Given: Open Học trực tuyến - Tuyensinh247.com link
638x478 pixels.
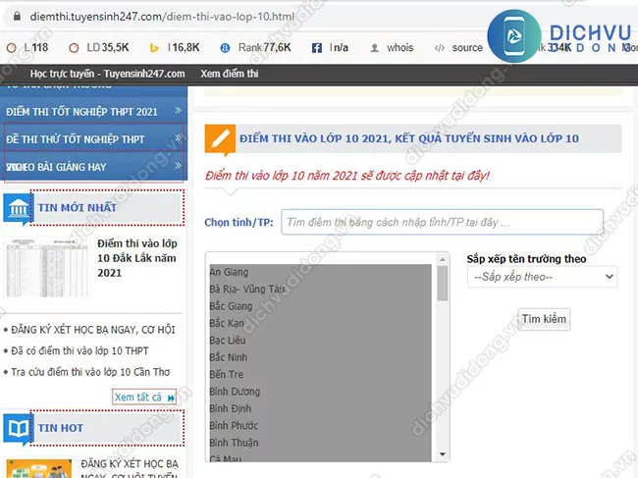Looking at the screenshot, I should tap(107, 74).
